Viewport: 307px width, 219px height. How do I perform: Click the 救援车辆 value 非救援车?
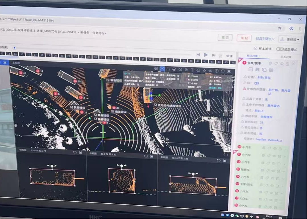coord(266,117)
